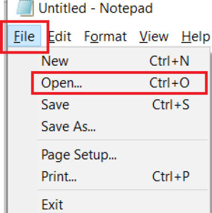
Task: Click the Ctrl+P shortcut label
Action: coord(171,177)
